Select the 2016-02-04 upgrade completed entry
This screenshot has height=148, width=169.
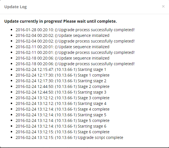pos(75,41)
